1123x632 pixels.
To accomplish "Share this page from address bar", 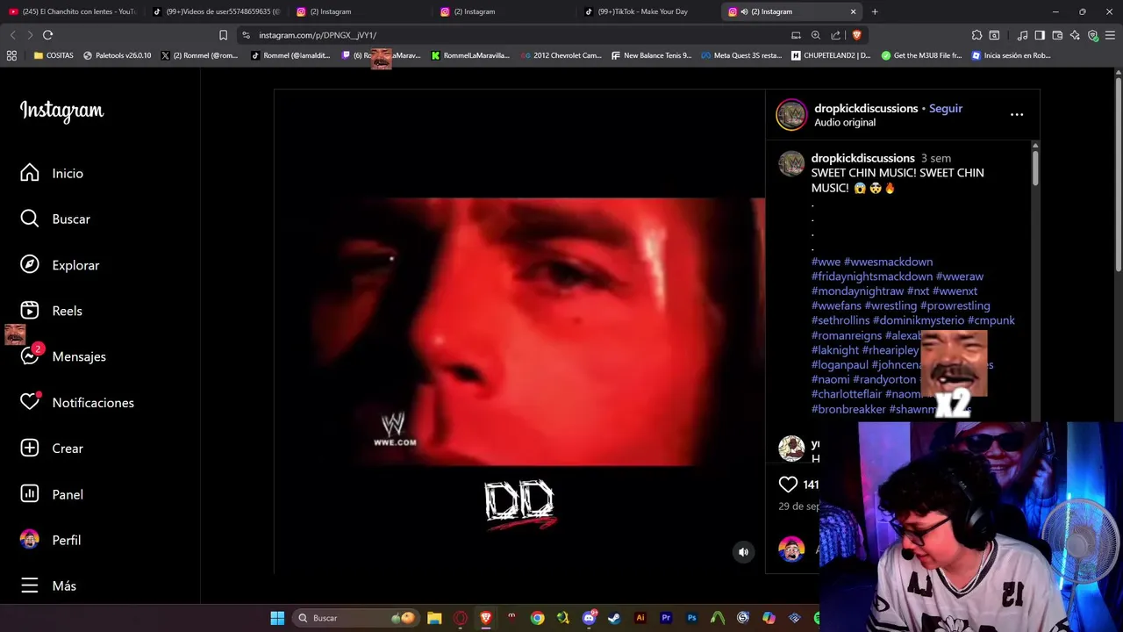I will click(836, 35).
